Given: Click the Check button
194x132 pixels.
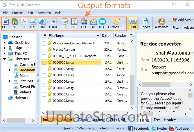Looking at the screenshot, I should point(83,120).
